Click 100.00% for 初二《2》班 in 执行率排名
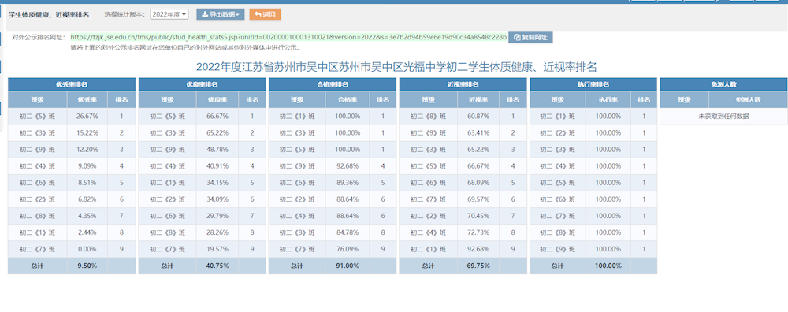This screenshot has height=312, width=788. (x=608, y=133)
